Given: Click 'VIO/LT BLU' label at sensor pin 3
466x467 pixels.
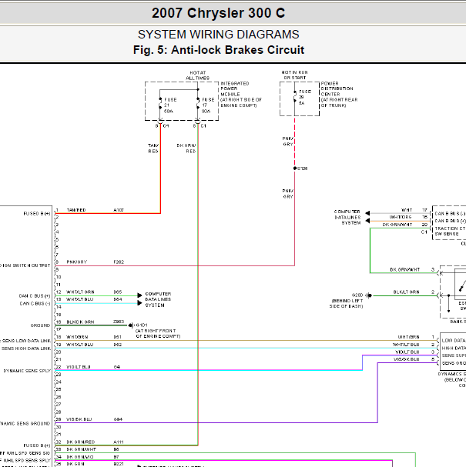Looking at the screenshot, I should coord(407,352).
